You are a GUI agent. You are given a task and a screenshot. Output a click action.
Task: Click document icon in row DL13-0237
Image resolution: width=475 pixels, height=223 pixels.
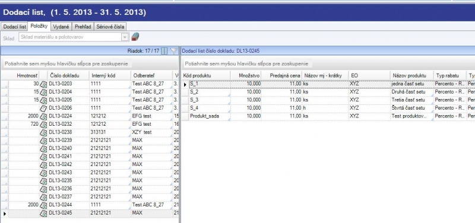click(x=43, y=197)
